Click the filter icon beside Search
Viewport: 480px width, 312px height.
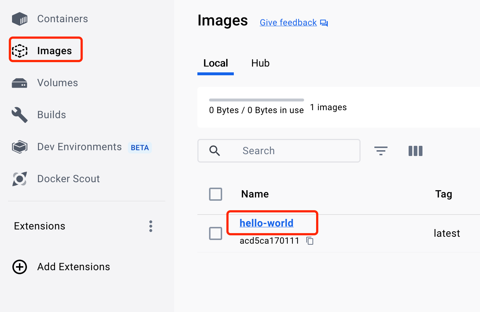click(381, 151)
